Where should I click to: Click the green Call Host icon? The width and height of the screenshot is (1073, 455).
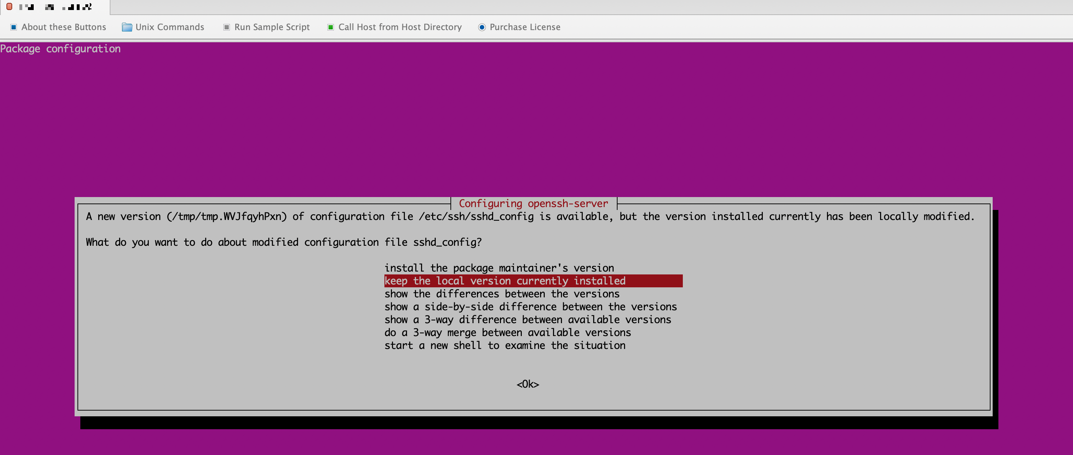(x=330, y=27)
